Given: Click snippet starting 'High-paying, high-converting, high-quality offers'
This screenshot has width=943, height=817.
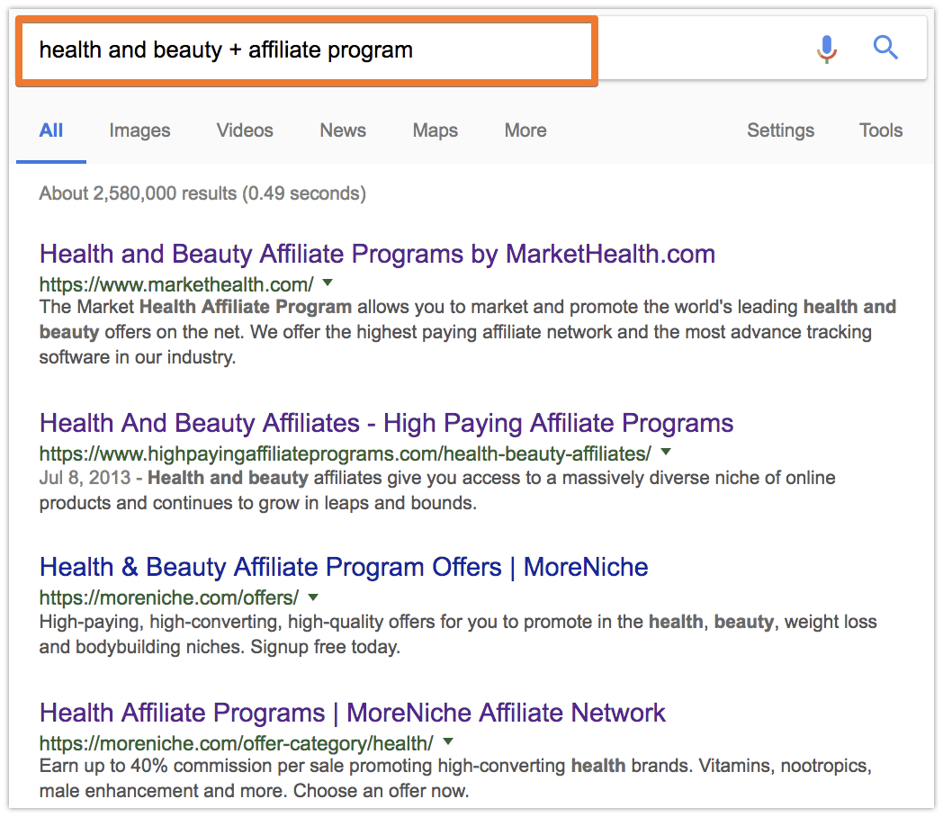Looking at the screenshot, I should pyautogui.click(x=458, y=634).
